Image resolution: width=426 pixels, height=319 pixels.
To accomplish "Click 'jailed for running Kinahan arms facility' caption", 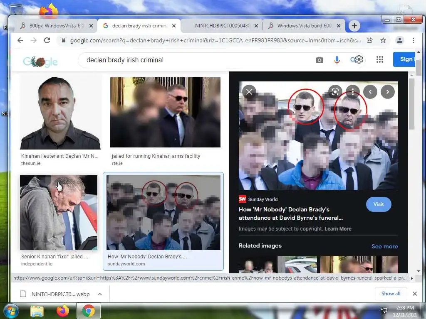I will point(156,156).
